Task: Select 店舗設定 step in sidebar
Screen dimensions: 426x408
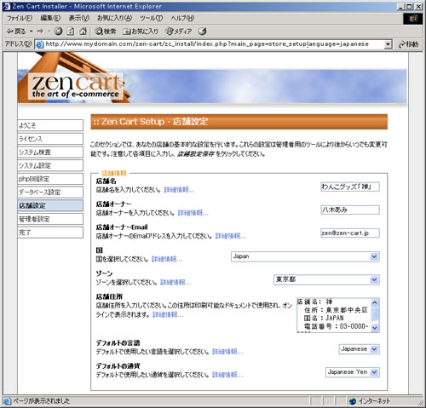Action: (50, 205)
